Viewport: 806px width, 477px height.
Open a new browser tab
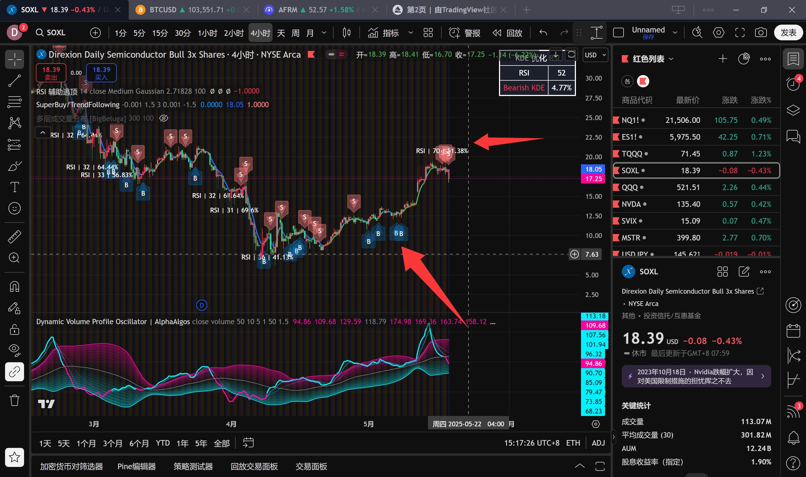pos(526,10)
